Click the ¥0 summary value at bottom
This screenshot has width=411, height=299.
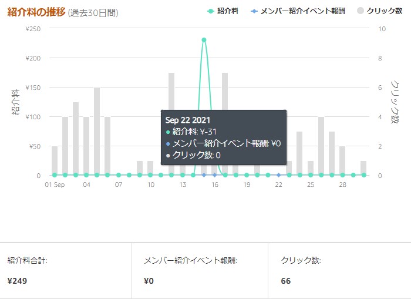149,281
